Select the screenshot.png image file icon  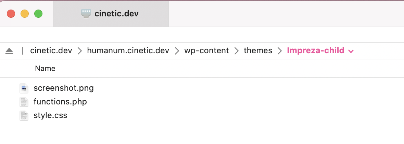click(x=24, y=88)
